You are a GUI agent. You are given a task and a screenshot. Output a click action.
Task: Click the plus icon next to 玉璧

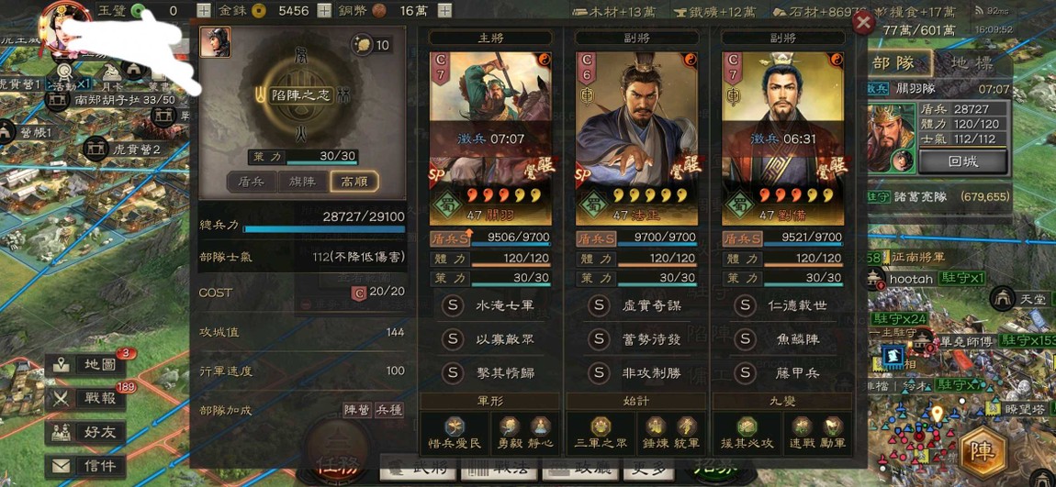coord(204,10)
